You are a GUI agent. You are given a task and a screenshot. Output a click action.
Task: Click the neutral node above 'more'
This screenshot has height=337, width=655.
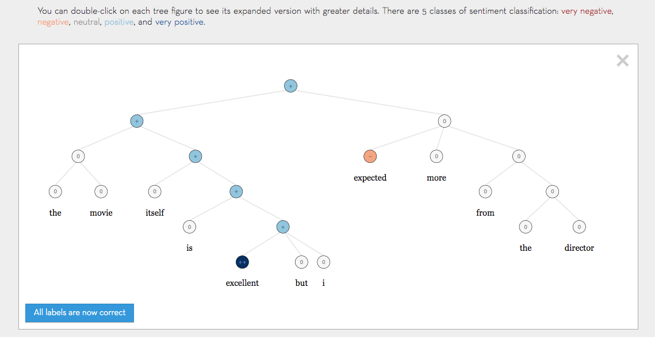436,156
